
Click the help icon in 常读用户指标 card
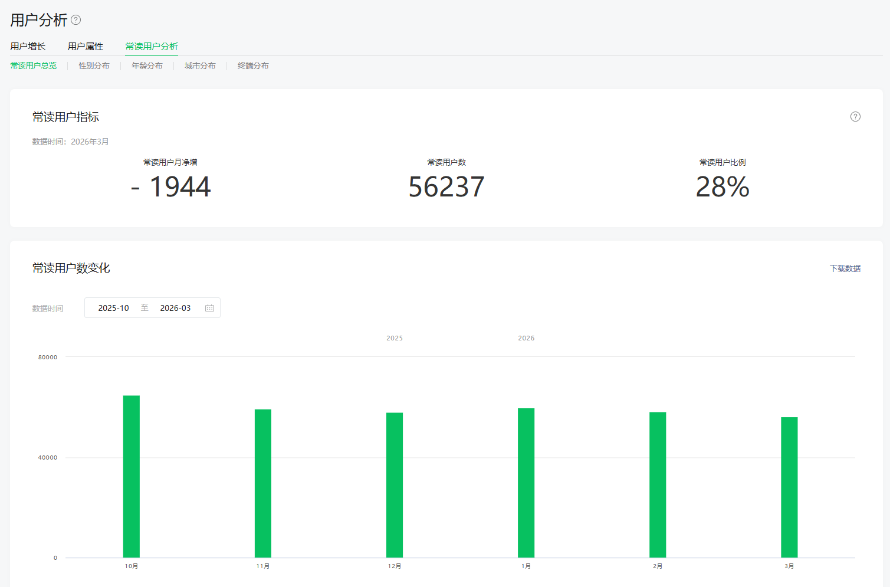tap(855, 117)
